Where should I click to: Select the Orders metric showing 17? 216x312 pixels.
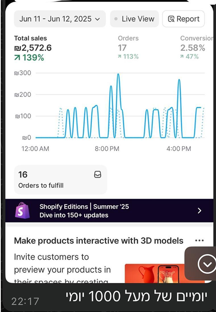point(128,47)
